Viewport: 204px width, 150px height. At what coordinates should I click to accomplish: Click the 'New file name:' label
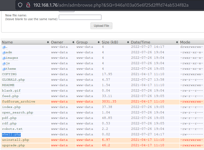(16, 15)
